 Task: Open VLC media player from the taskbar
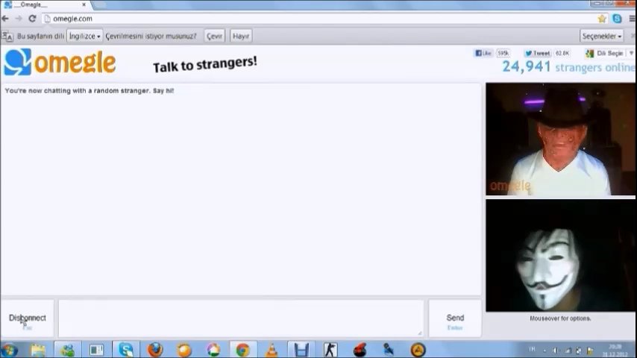tap(272, 350)
